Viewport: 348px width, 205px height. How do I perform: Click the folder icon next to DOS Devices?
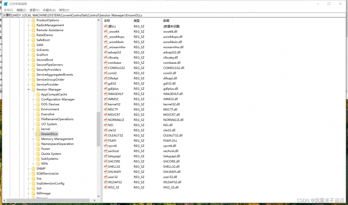(38, 104)
